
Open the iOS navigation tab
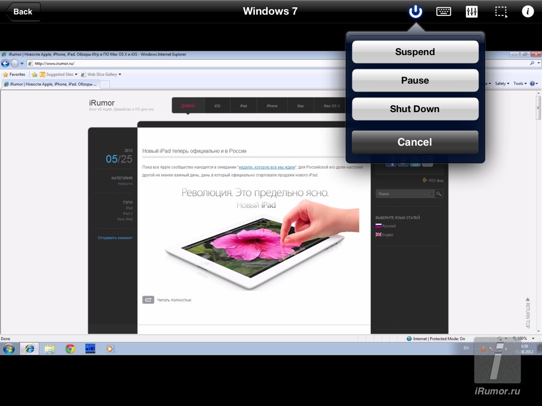coord(218,106)
